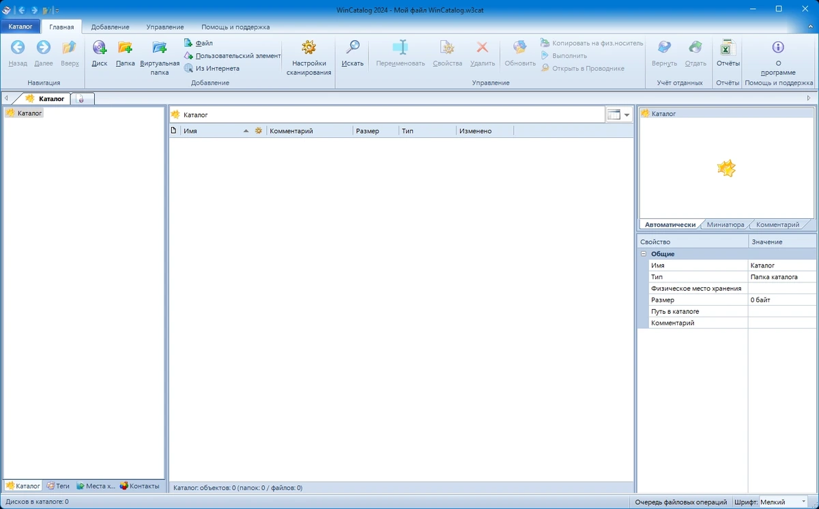
Task: Click the quick access up-folder icon
Action: pos(47,10)
